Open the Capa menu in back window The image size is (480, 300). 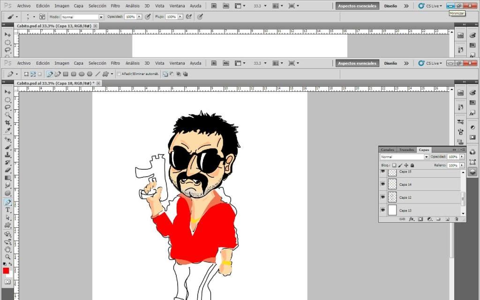[x=78, y=6]
